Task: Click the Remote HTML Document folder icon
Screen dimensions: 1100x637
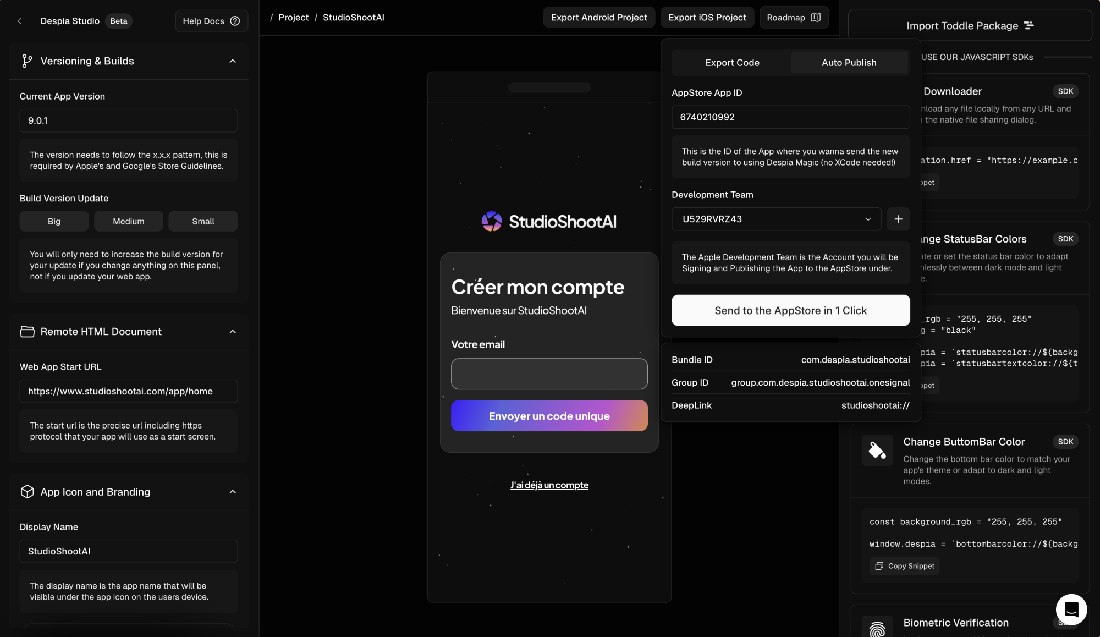Action: (x=27, y=331)
